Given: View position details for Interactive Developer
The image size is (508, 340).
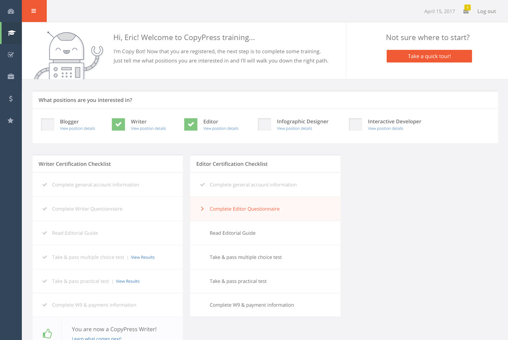Looking at the screenshot, I should coord(385,129).
